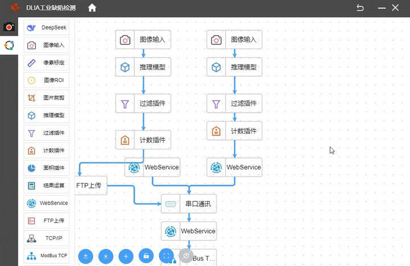
Task: Click the undo back arrow in title bar
Action: (x=360, y=8)
